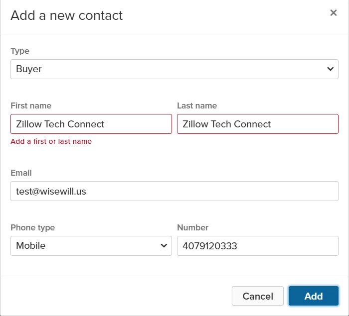
Task: Open the Type dropdown showing Buyer
Action: coord(174,69)
